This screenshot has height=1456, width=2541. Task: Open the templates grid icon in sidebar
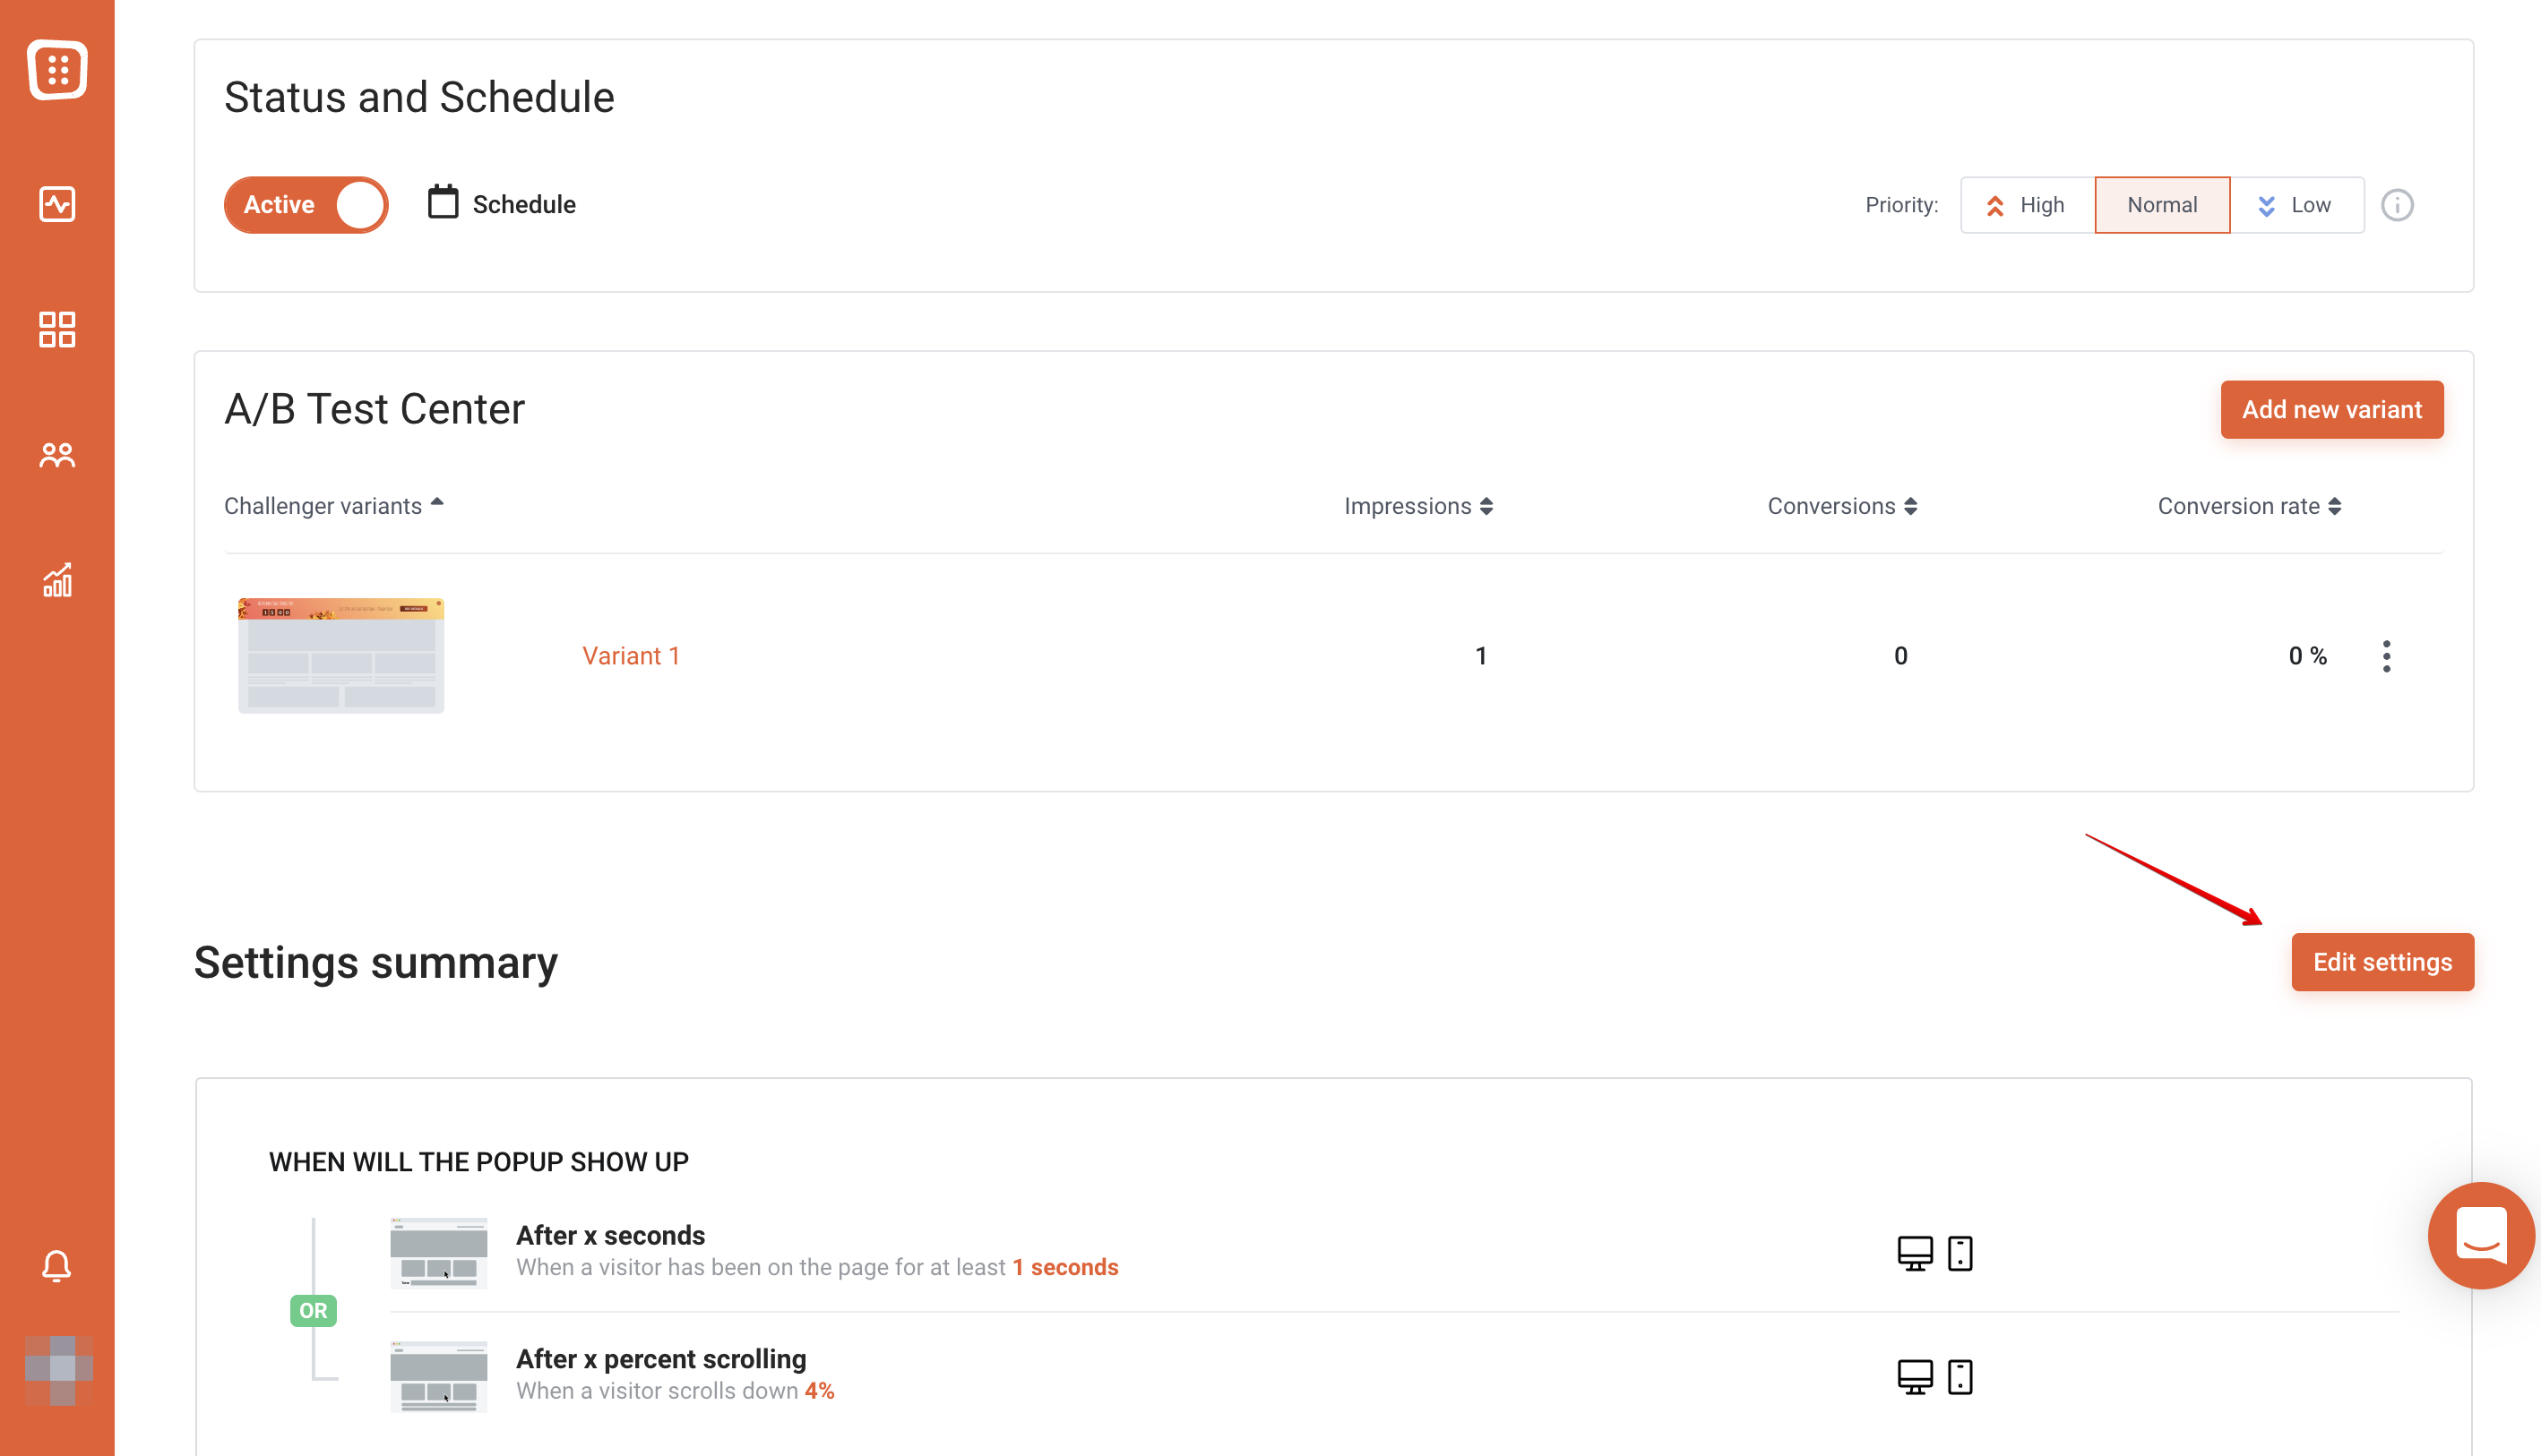pyautogui.click(x=57, y=329)
